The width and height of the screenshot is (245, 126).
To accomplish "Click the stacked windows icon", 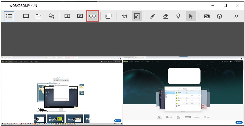I will pyautogui.click(x=108, y=16).
